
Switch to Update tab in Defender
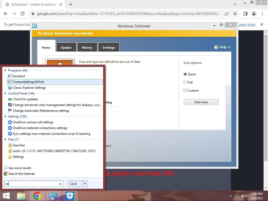tap(66, 48)
